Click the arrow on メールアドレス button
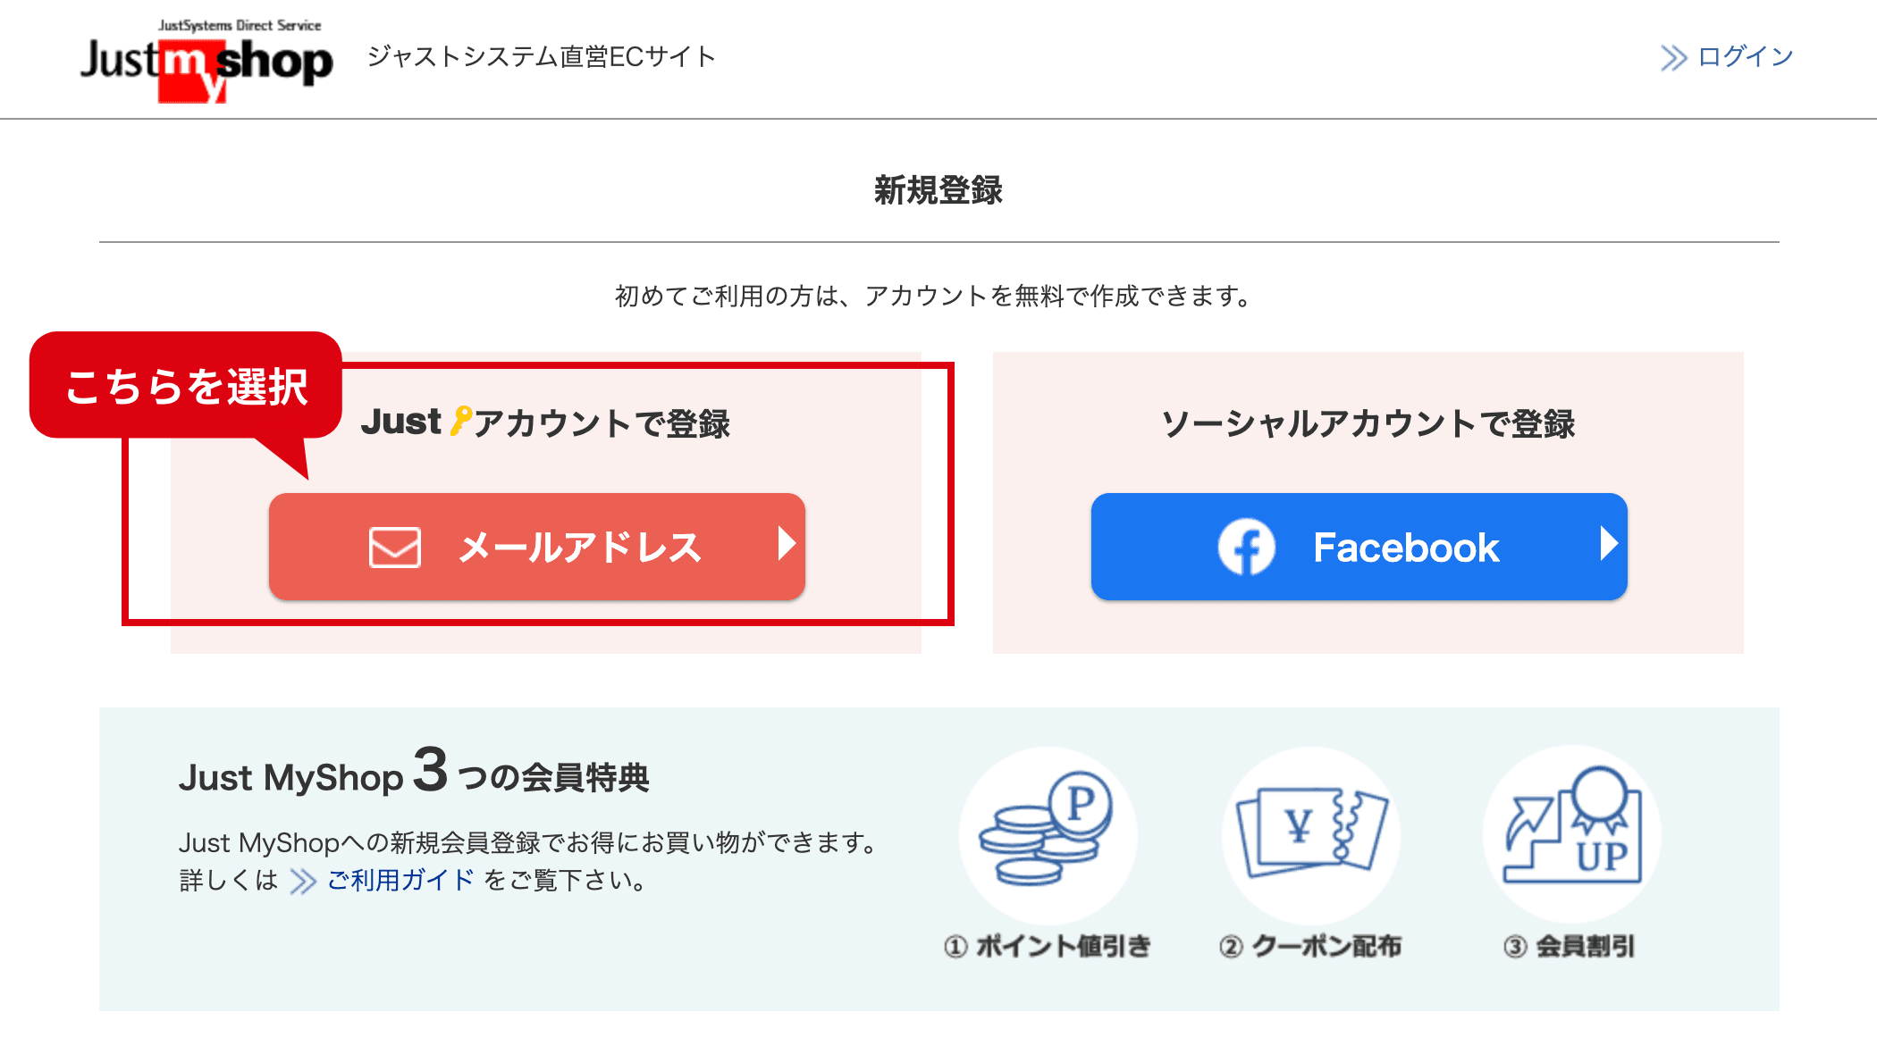 coord(786,543)
